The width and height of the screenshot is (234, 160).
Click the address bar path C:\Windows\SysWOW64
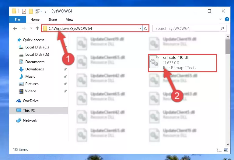70,28
